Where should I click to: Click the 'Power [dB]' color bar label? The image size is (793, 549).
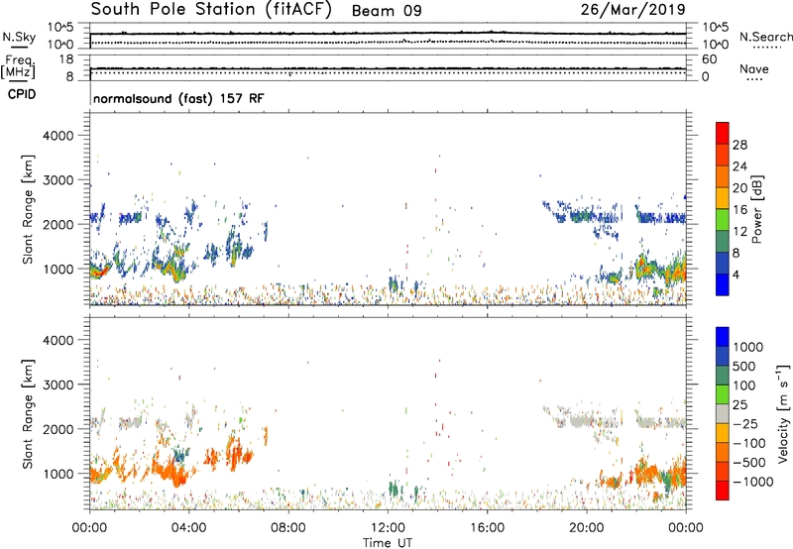(756, 209)
